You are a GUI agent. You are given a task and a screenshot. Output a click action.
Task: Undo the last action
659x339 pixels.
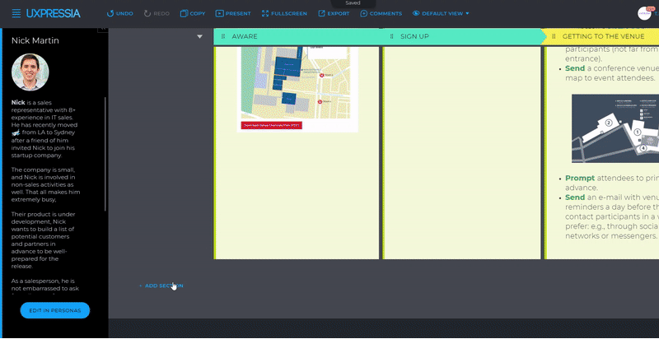[119, 13]
